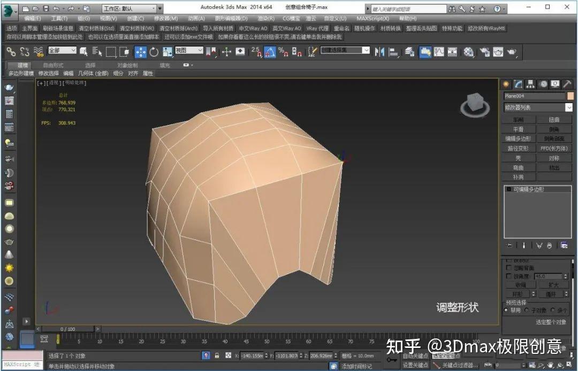
Task: Apply the 对称 modifier button
Action: point(554,157)
